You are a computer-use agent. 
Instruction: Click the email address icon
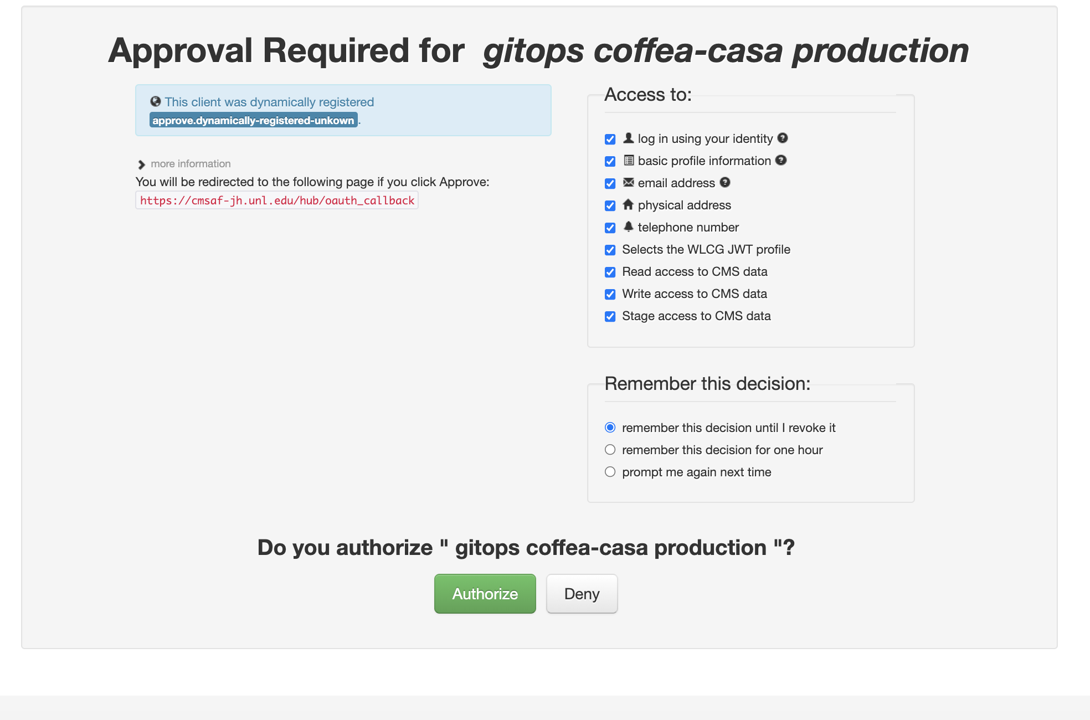click(628, 182)
